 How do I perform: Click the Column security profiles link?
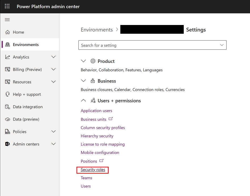pos(103,128)
